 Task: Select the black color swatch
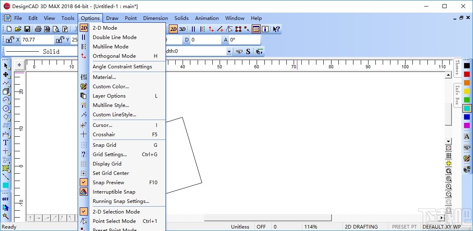coord(467,65)
